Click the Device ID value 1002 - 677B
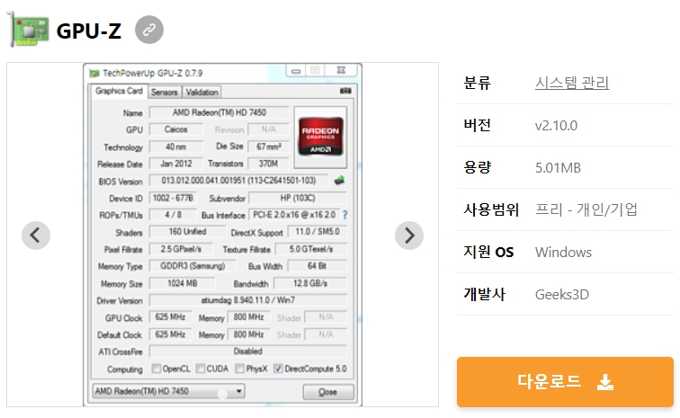 pyautogui.click(x=173, y=198)
